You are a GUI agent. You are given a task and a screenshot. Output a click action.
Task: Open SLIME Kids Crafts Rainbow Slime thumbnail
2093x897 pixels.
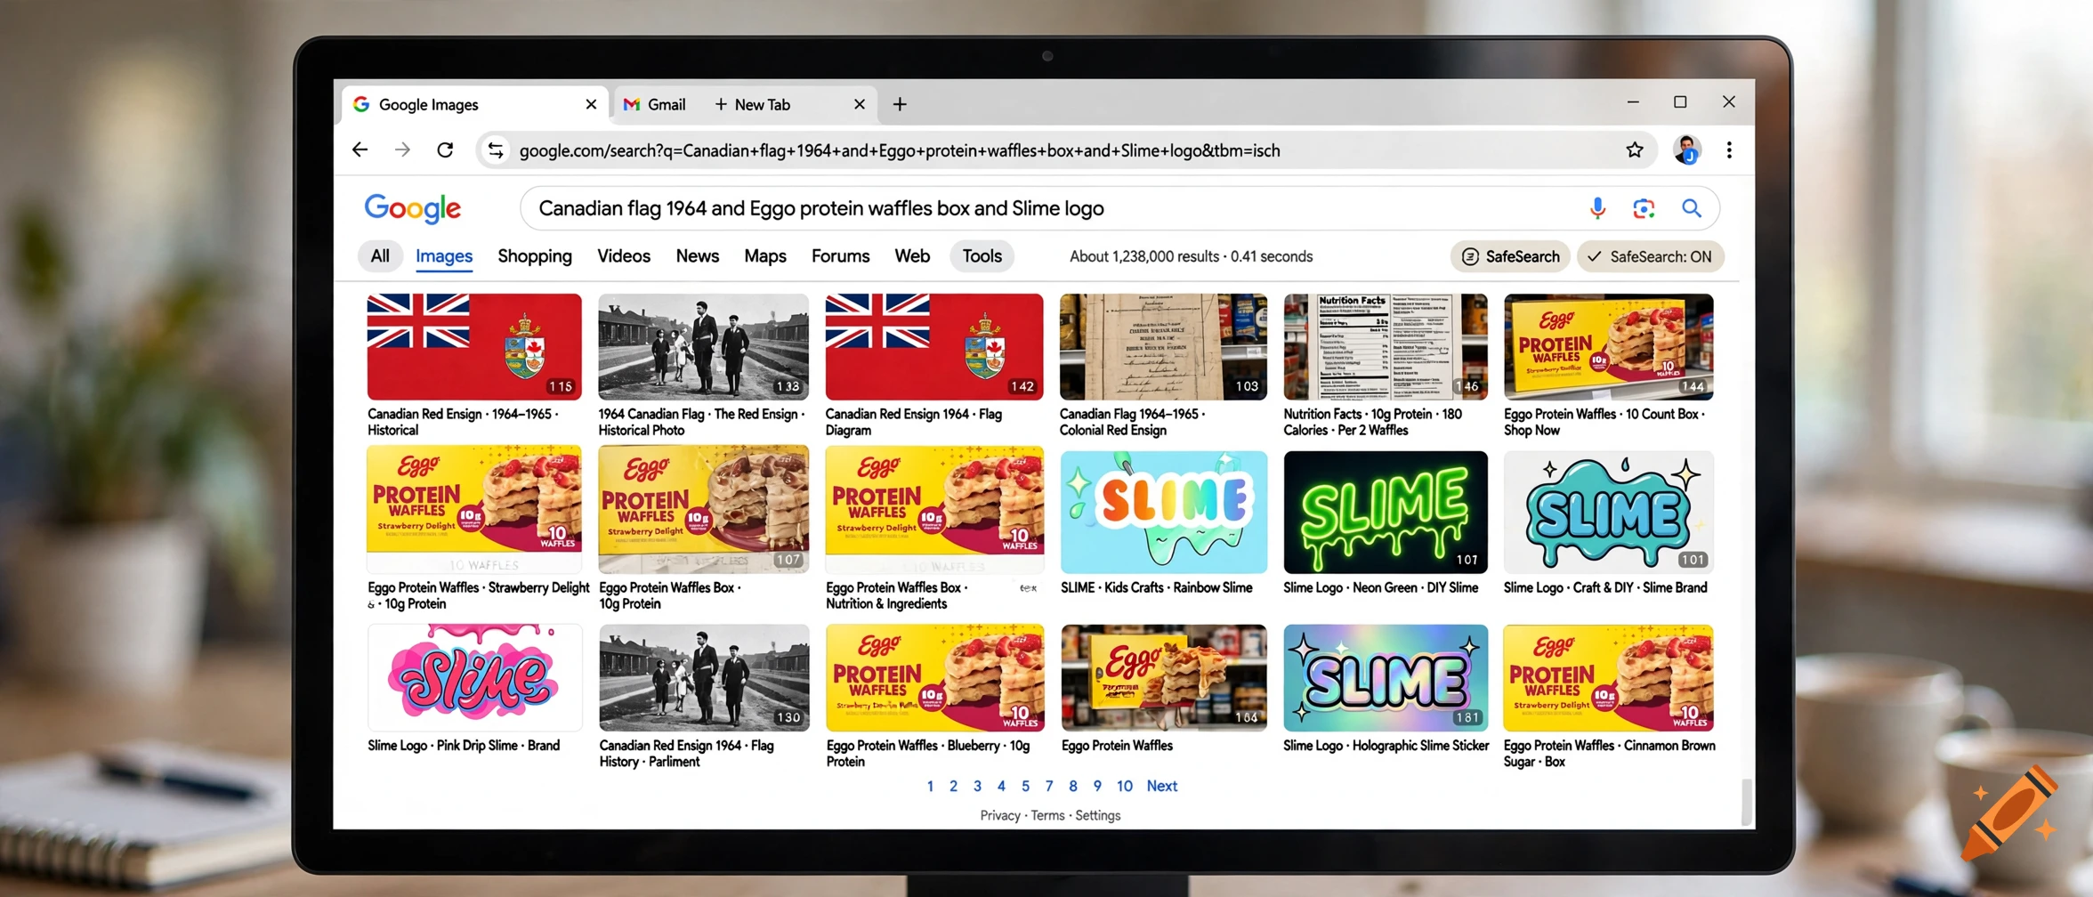[1163, 512]
